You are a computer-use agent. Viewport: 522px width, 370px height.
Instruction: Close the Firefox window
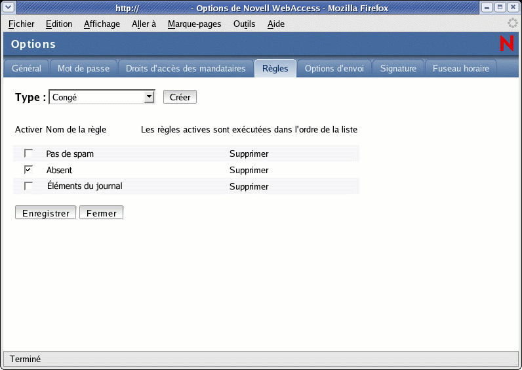click(x=513, y=7)
